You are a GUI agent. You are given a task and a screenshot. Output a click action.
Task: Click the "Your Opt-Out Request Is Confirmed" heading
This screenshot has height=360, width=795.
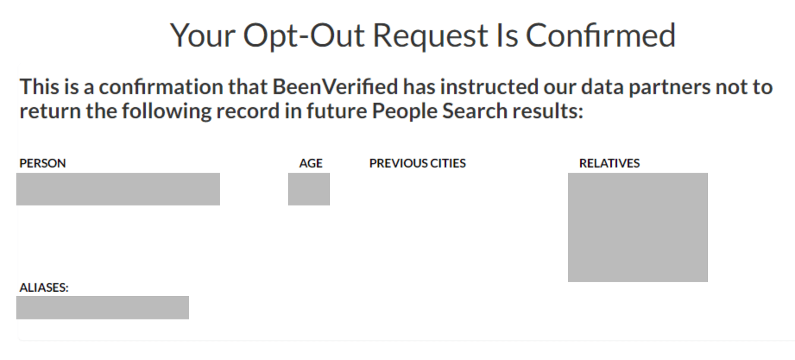423,36
